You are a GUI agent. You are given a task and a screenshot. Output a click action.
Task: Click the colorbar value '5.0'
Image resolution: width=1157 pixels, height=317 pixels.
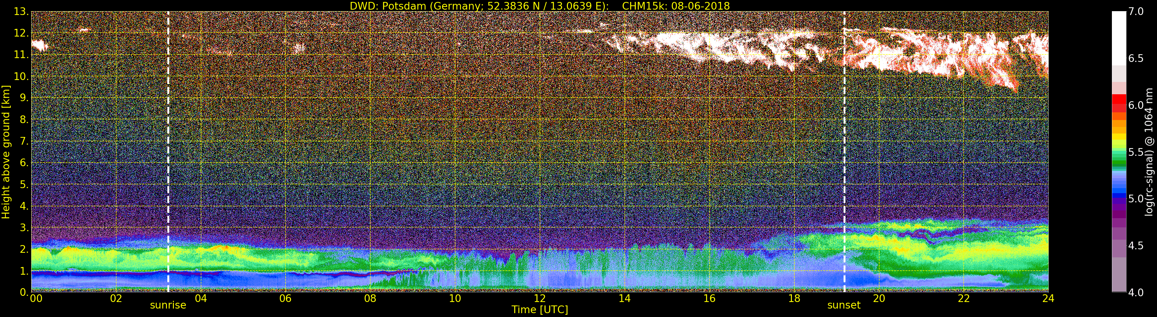pyautogui.click(x=1136, y=199)
